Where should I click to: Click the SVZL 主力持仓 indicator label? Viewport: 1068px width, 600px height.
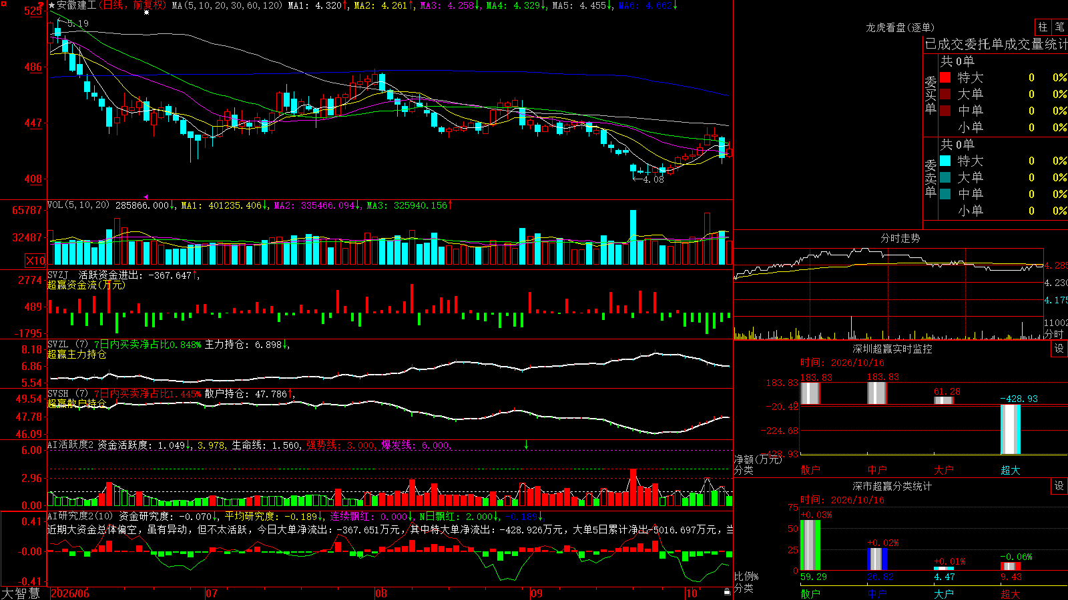pyautogui.click(x=167, y=345)
